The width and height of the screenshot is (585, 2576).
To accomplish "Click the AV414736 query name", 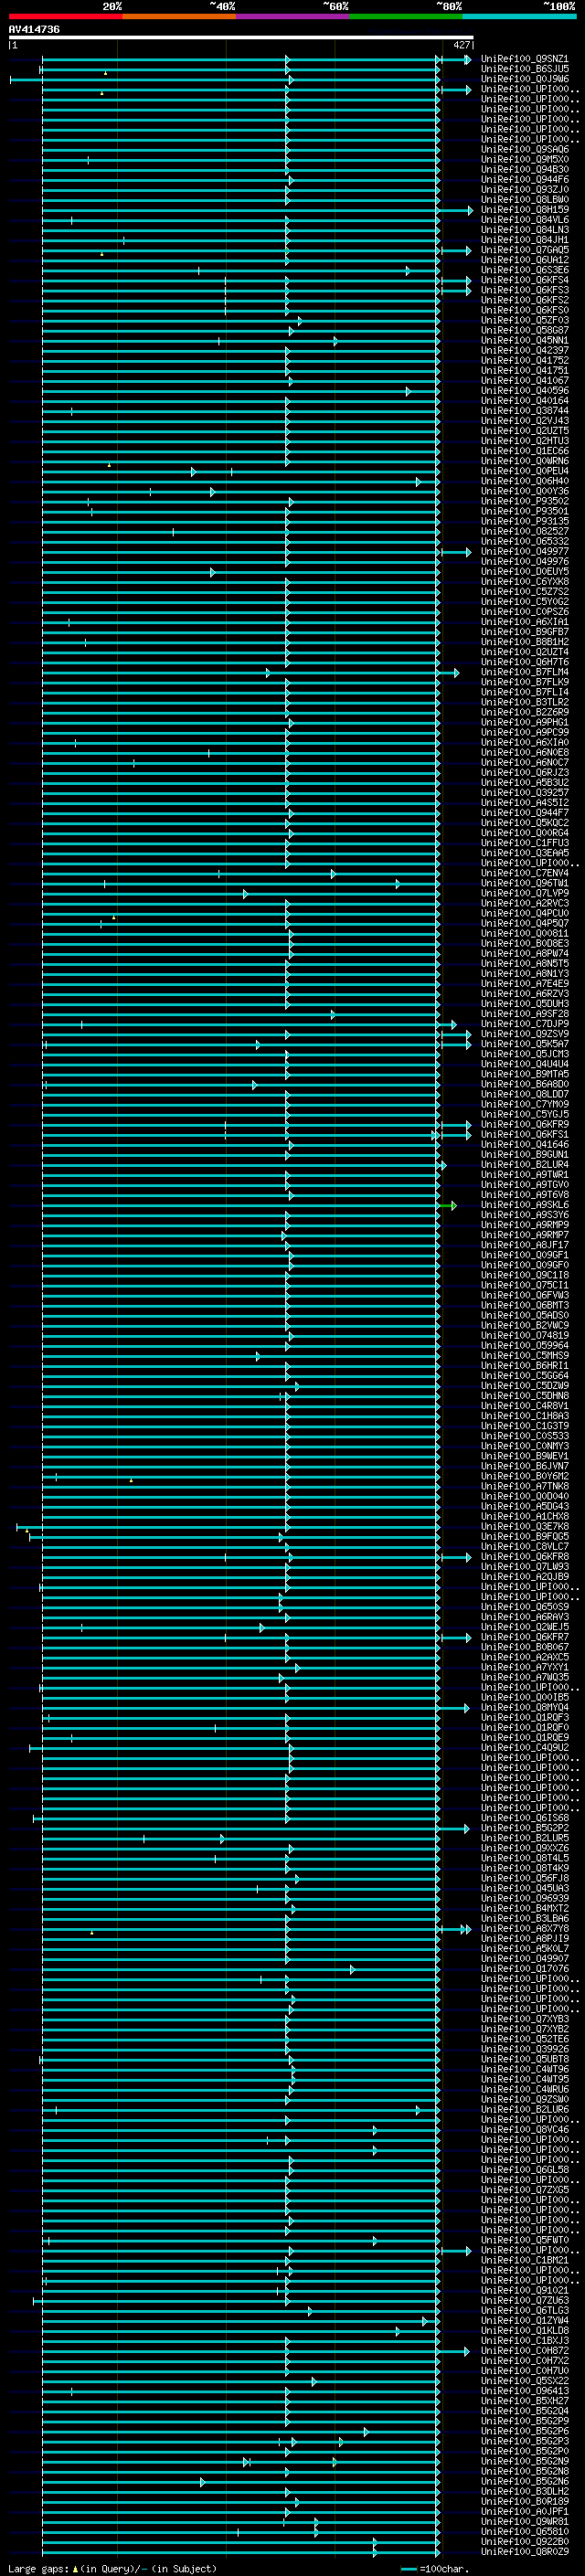I will click(34, 30).
